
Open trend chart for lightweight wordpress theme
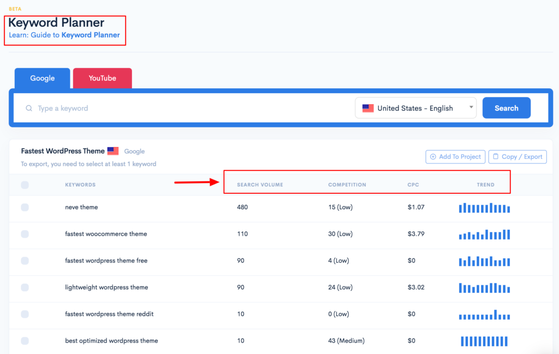[484, 288]
